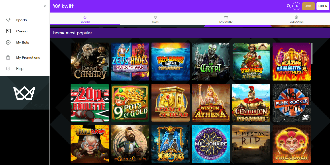330x165 pixels.
Task: Click the Live Casino tab icon
Action: click(x=226, y=17)
